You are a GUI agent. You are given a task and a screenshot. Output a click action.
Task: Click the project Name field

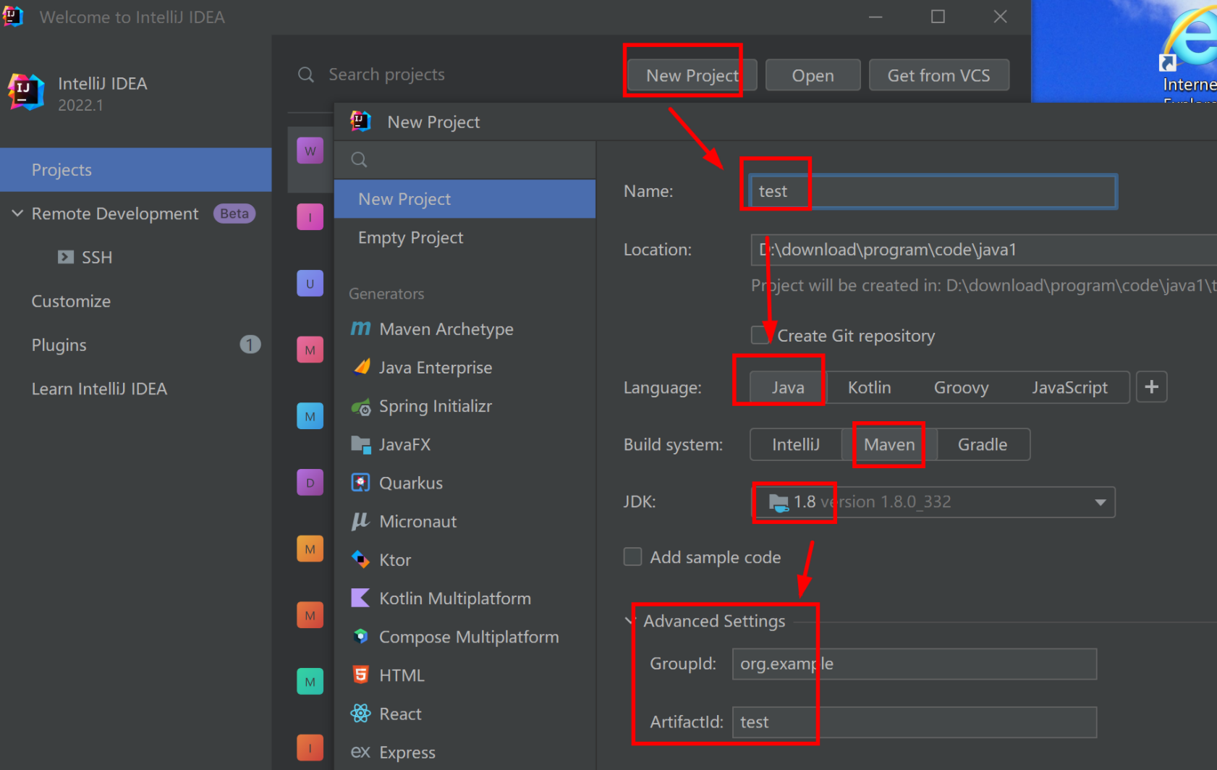point(933,191)
